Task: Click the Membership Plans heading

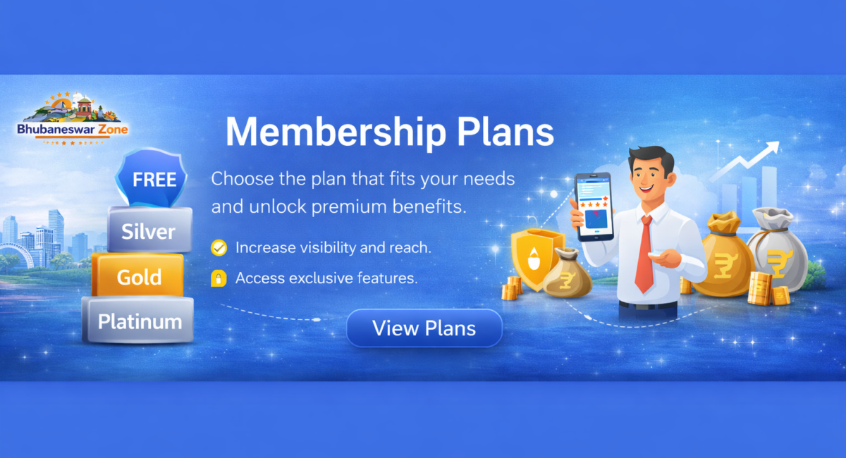Action: 389,132
